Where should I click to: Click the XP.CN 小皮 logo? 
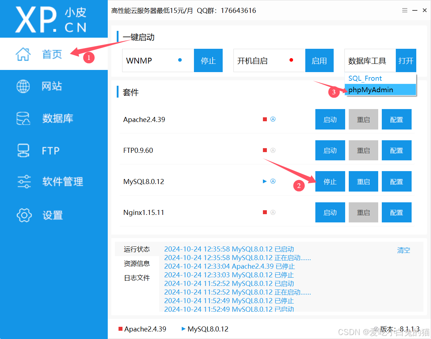pyautogui.click(x=51, y=19)
